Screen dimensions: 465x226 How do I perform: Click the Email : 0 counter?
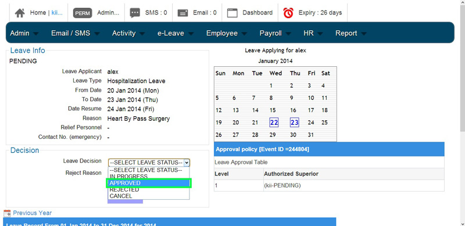pos(205,13)
